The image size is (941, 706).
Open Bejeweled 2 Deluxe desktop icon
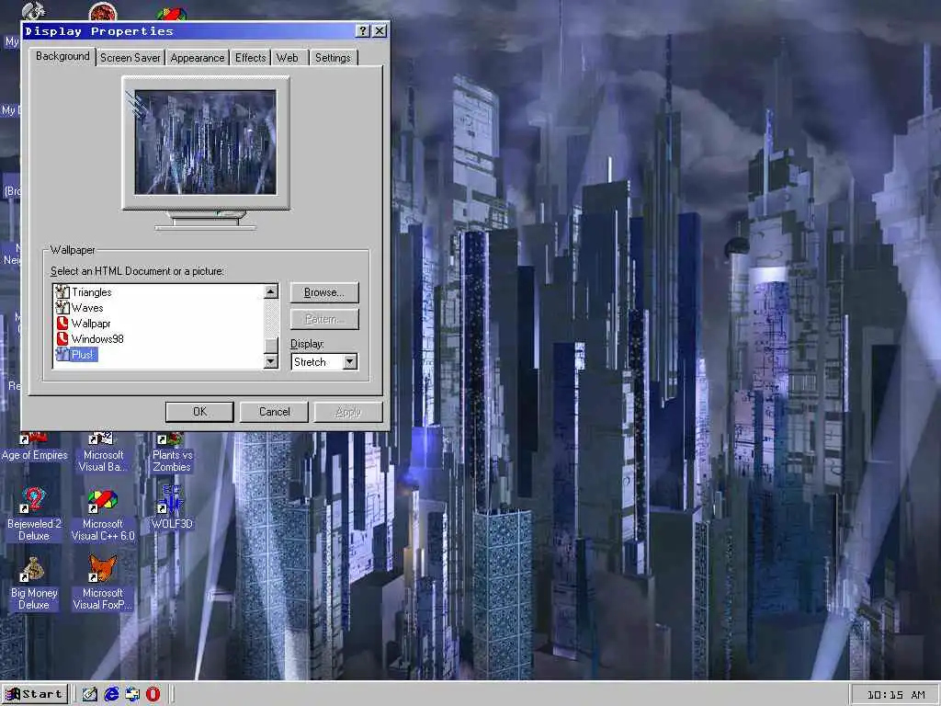pos(34,515)
